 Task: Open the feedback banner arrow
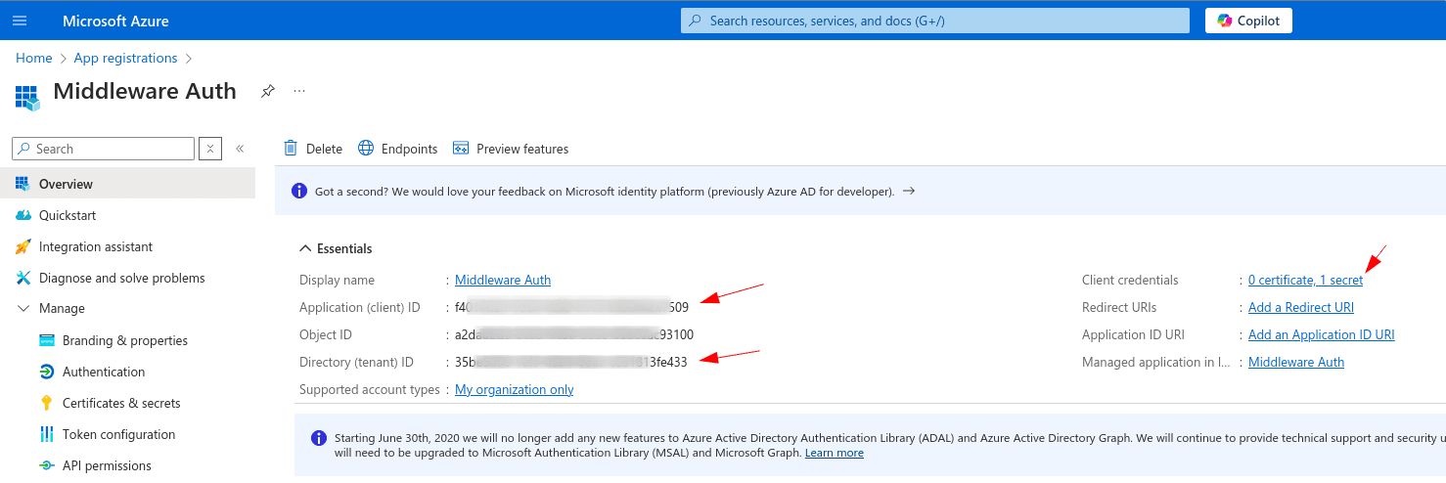click(x=909, y=192)
